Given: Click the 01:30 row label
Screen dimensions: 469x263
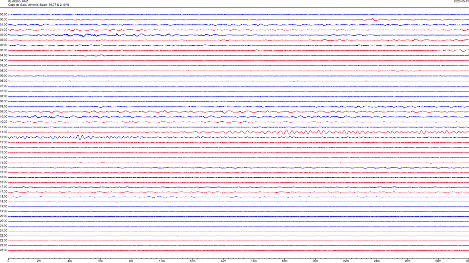Looking at the screenshot, I should (x=3, y=30).
